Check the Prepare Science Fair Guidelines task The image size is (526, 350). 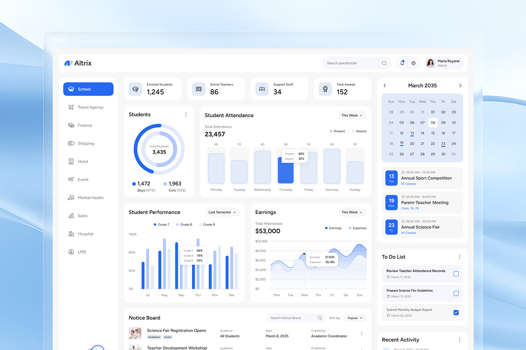456,293
